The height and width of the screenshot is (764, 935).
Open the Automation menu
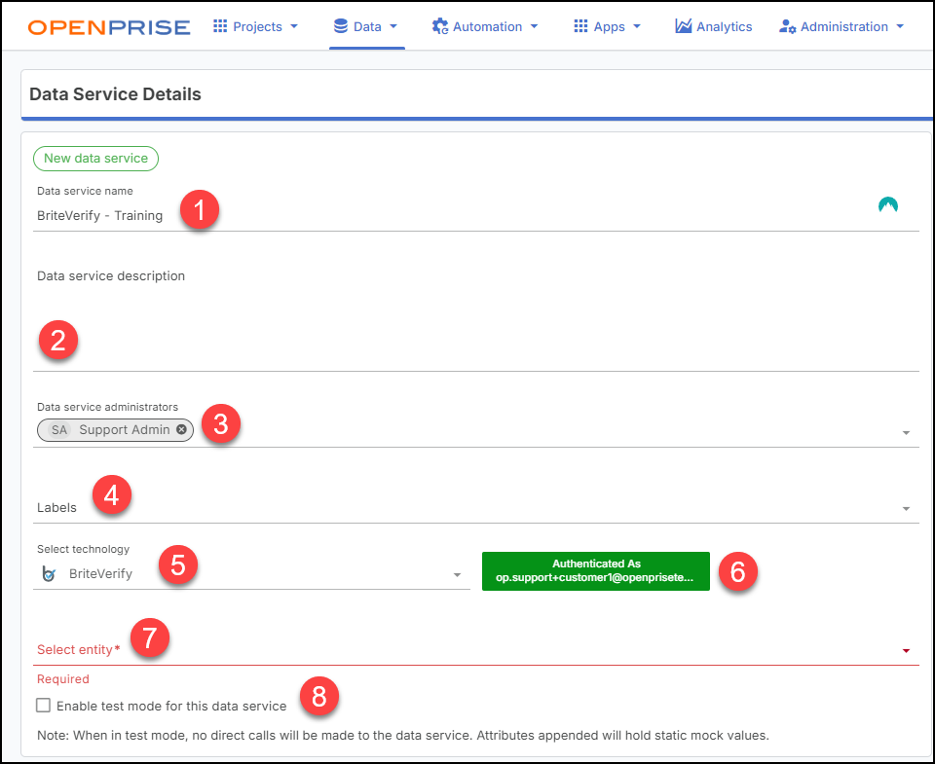click(x=485, y=27)
